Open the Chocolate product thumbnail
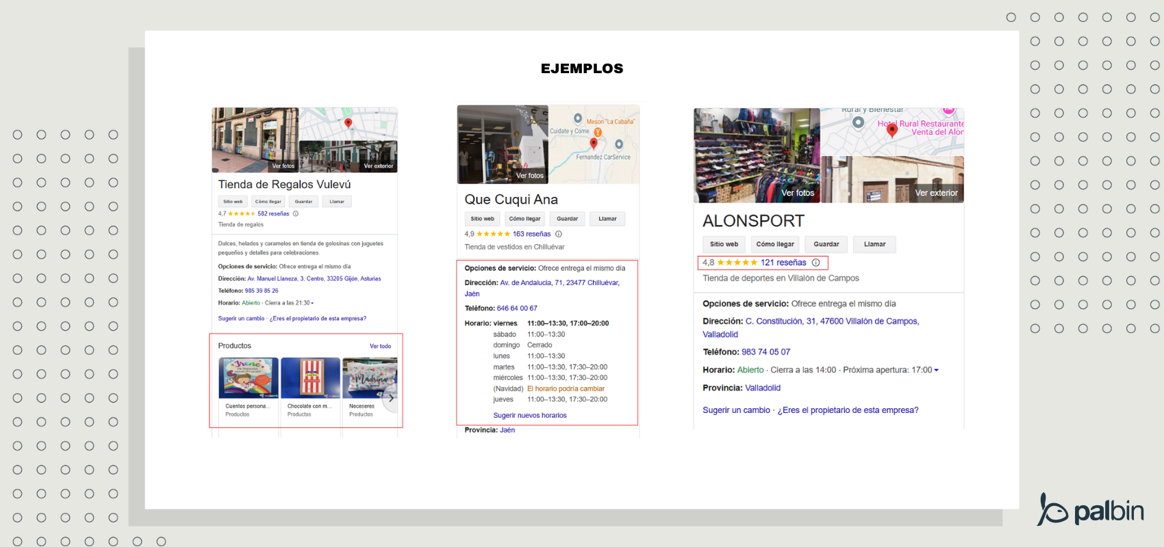The width and height of the screenshot is (1164, 547). pyautogui.click(x=310, y=378)
